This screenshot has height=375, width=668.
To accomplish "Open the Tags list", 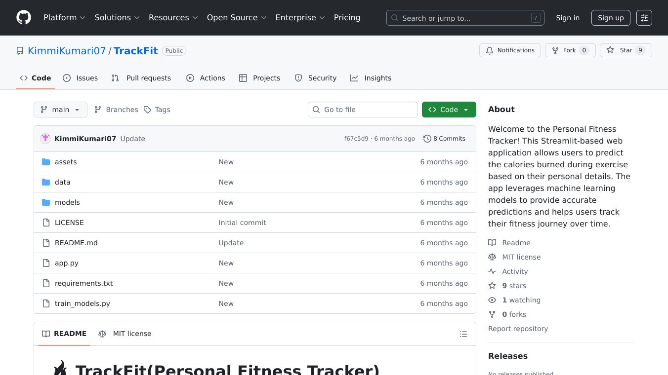I will click(157, 110).
